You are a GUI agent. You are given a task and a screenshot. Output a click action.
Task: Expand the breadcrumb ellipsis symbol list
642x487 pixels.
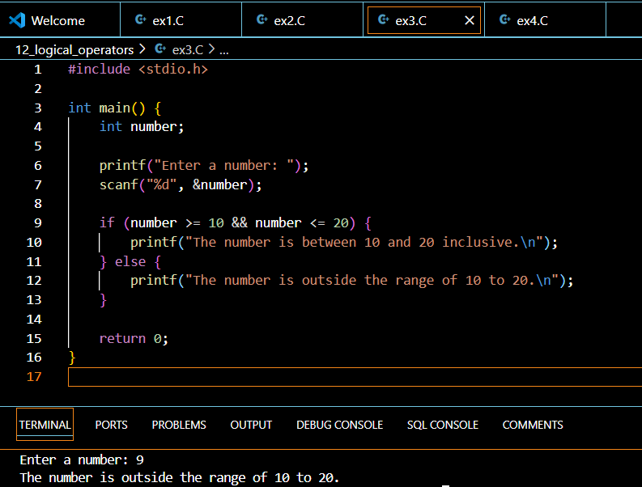(x=224, y=49)
